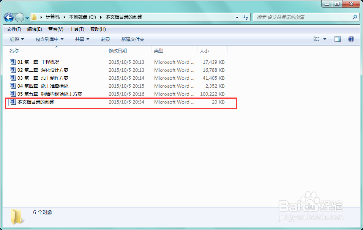Click the search magnifier icon
Screen dimensions: 363x230
point(355,17)
